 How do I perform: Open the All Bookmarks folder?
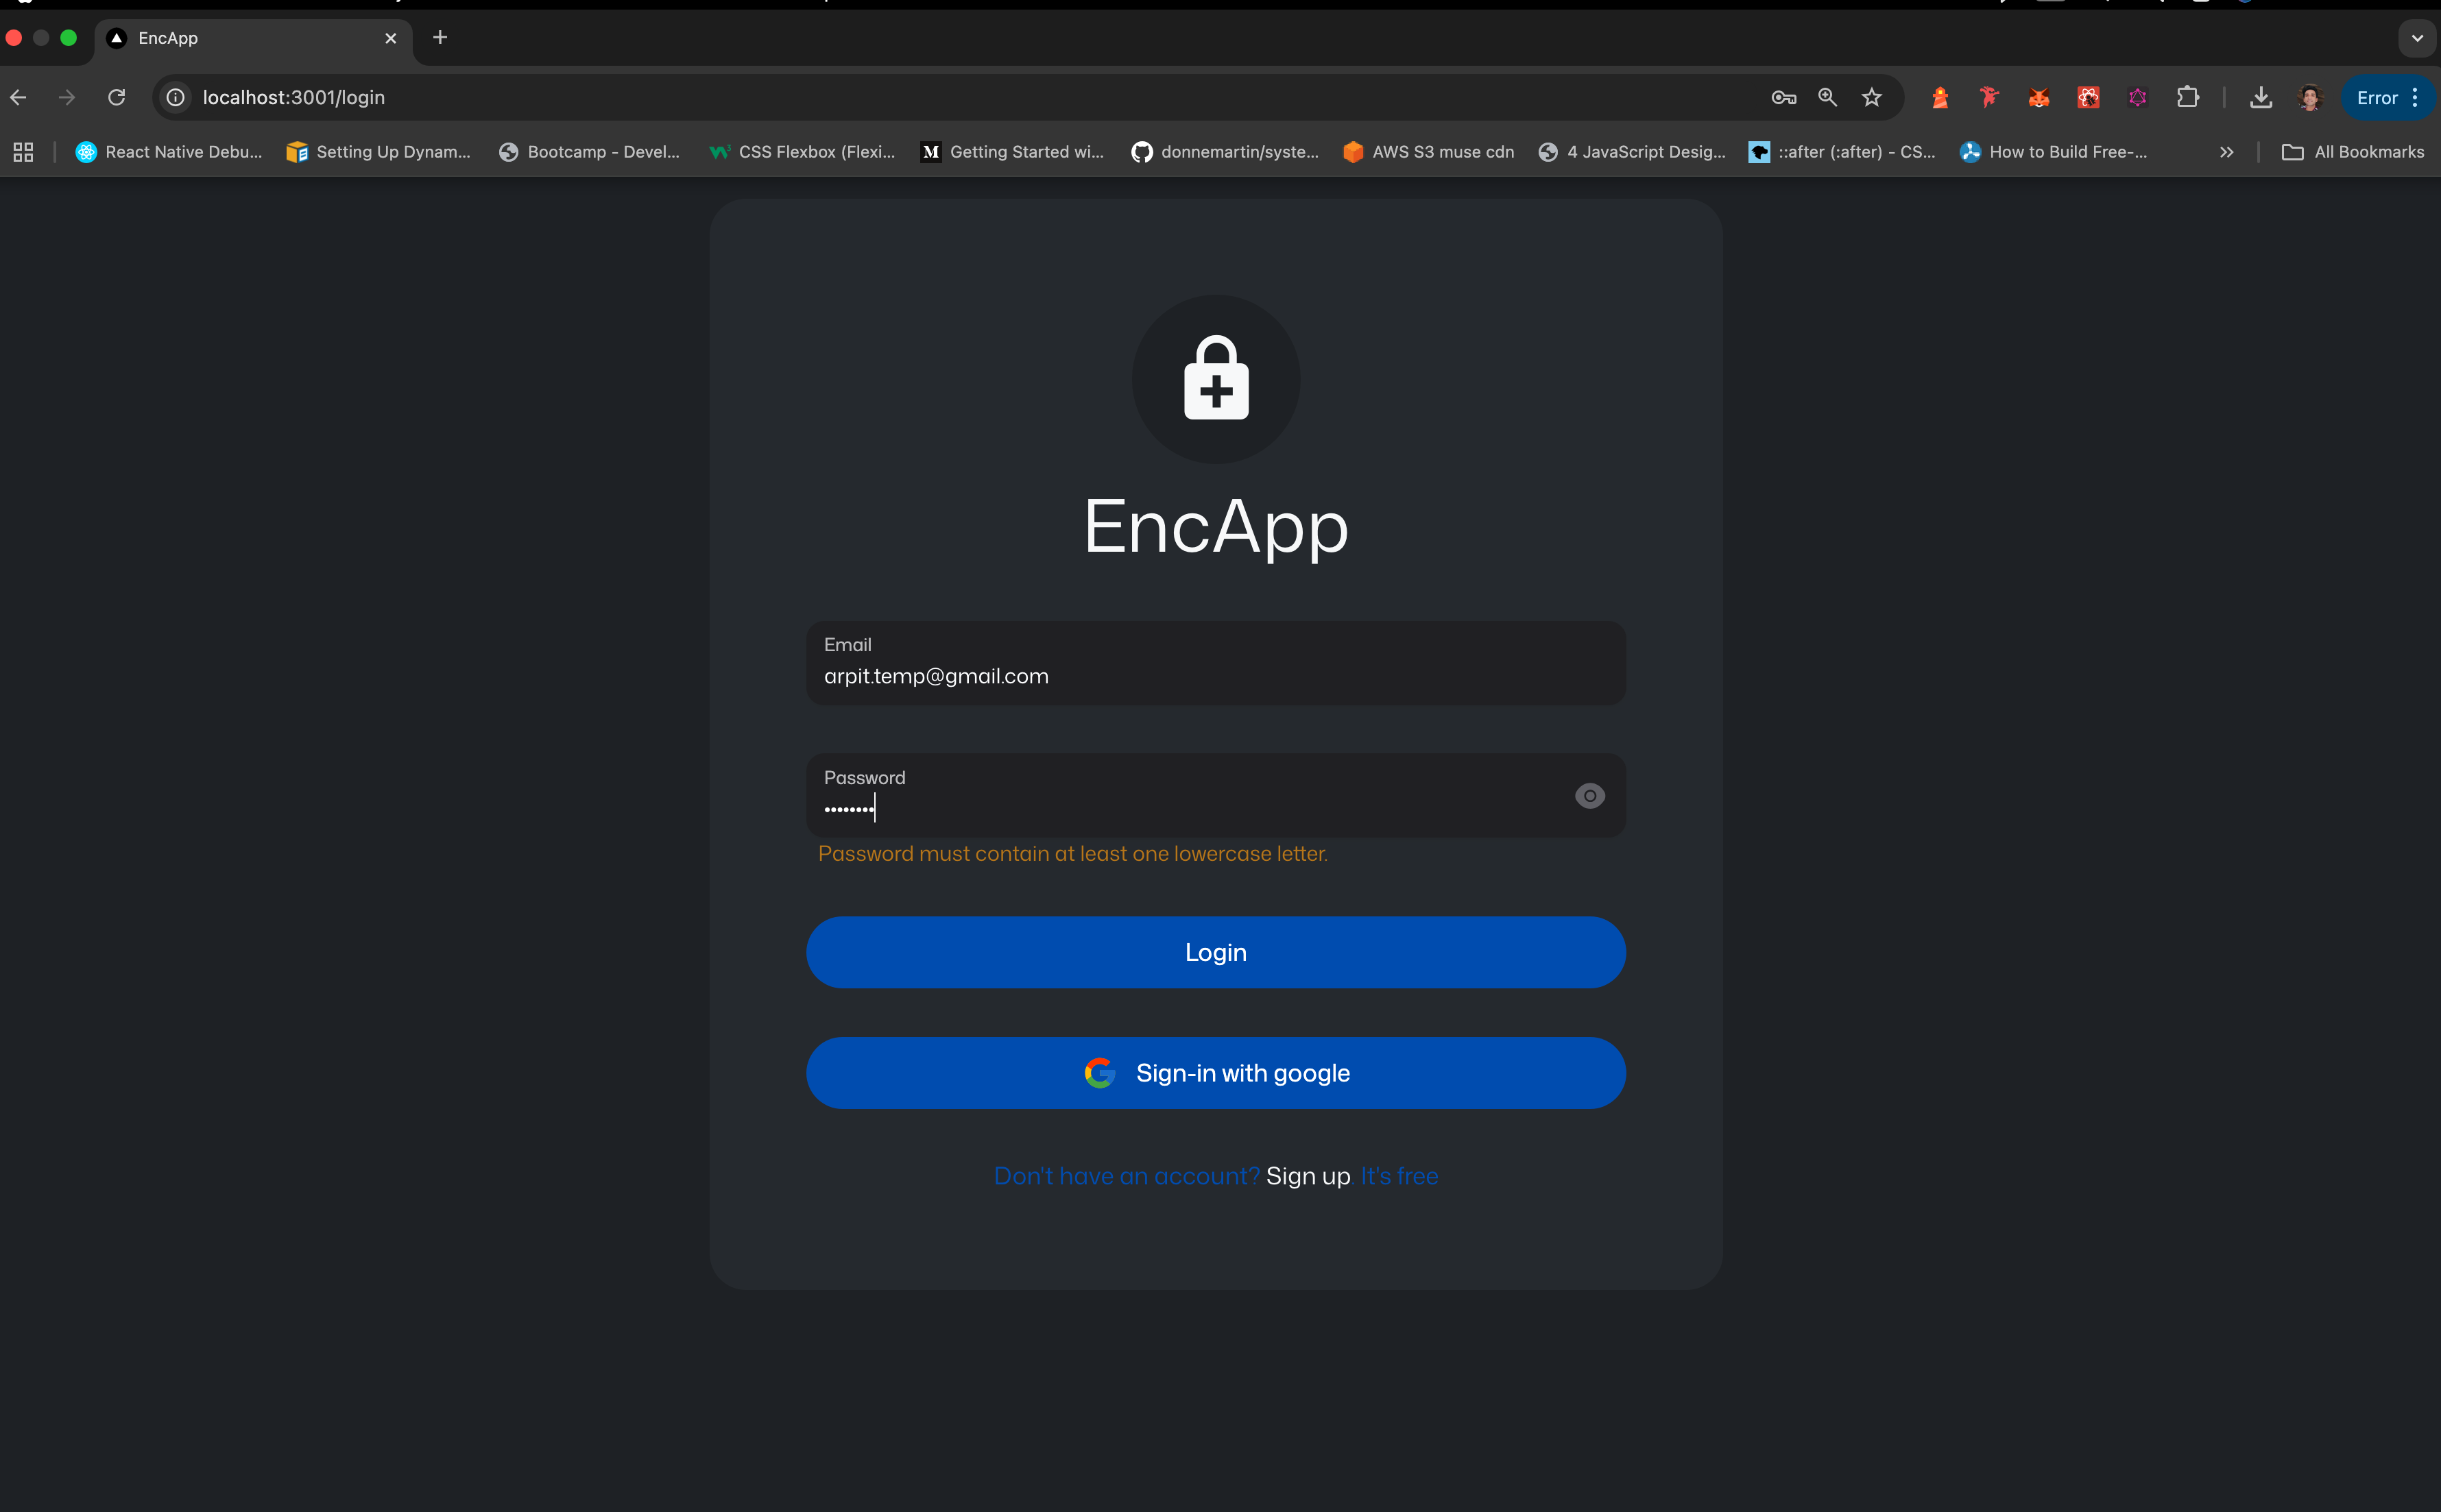(2353, 152)
